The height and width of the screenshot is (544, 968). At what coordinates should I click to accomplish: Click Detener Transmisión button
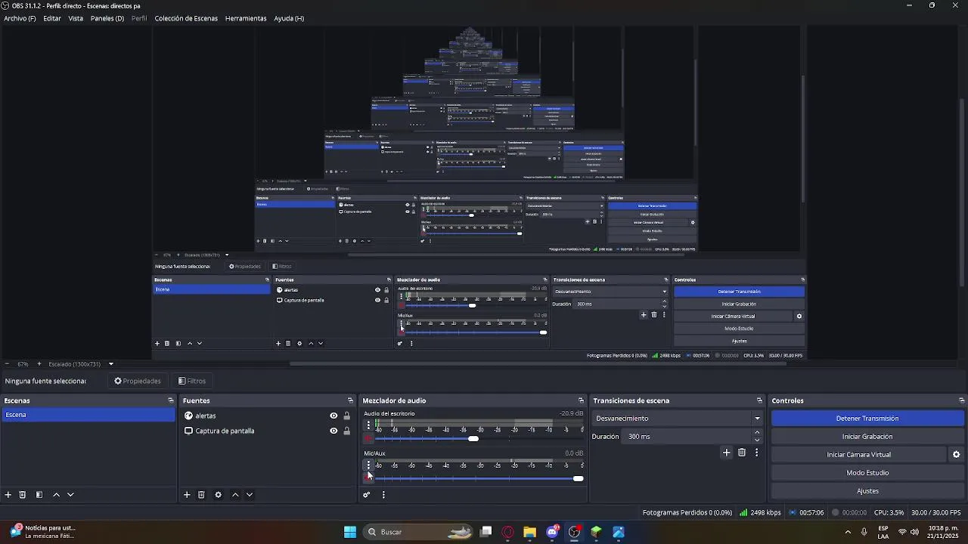pyautogui.click(x=867, y=419)
